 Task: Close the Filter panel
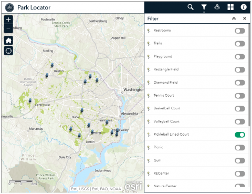click(x=245, y=18)
